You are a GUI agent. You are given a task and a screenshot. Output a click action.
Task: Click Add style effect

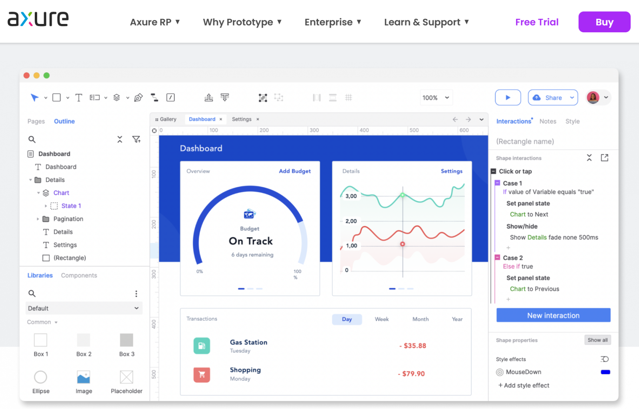524,385
